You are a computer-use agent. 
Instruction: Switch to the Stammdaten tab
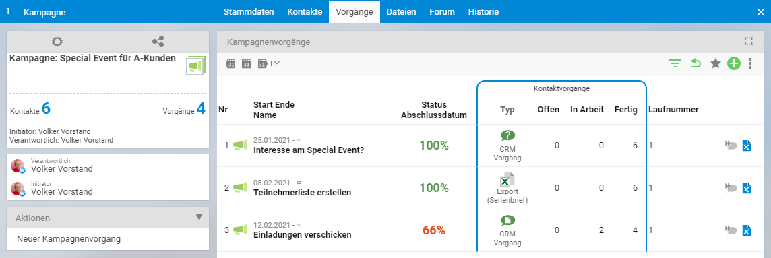pos(249,12)
